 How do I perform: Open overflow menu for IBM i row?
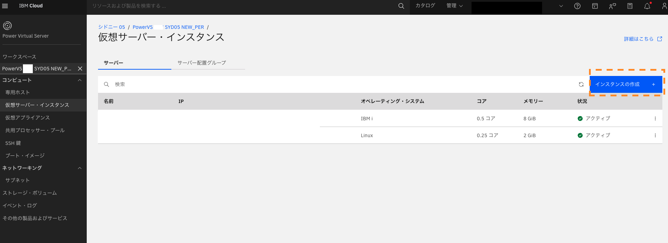coord(655,119)
